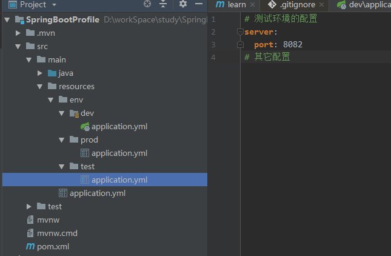Click line number 4 in the gutter
This screenshot has height=256, width=391.
point(213,58)
